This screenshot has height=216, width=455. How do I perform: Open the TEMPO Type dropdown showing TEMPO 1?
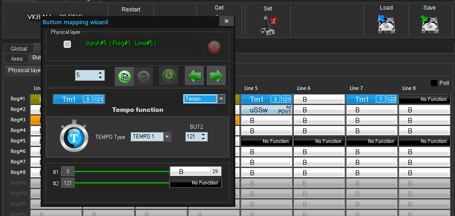pyautogui.click(x=168, y=137)
